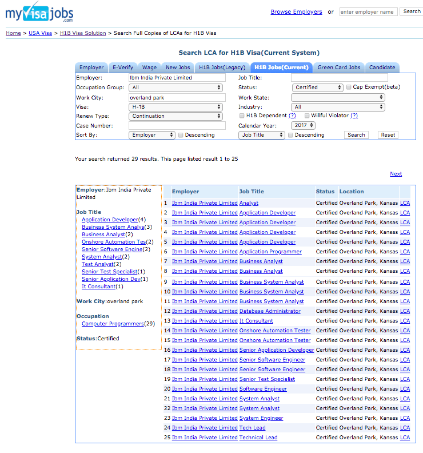The width and height of the screenshot is (423, 453).
Task: Click the myvisajobs.com logo
Action: 39,13
